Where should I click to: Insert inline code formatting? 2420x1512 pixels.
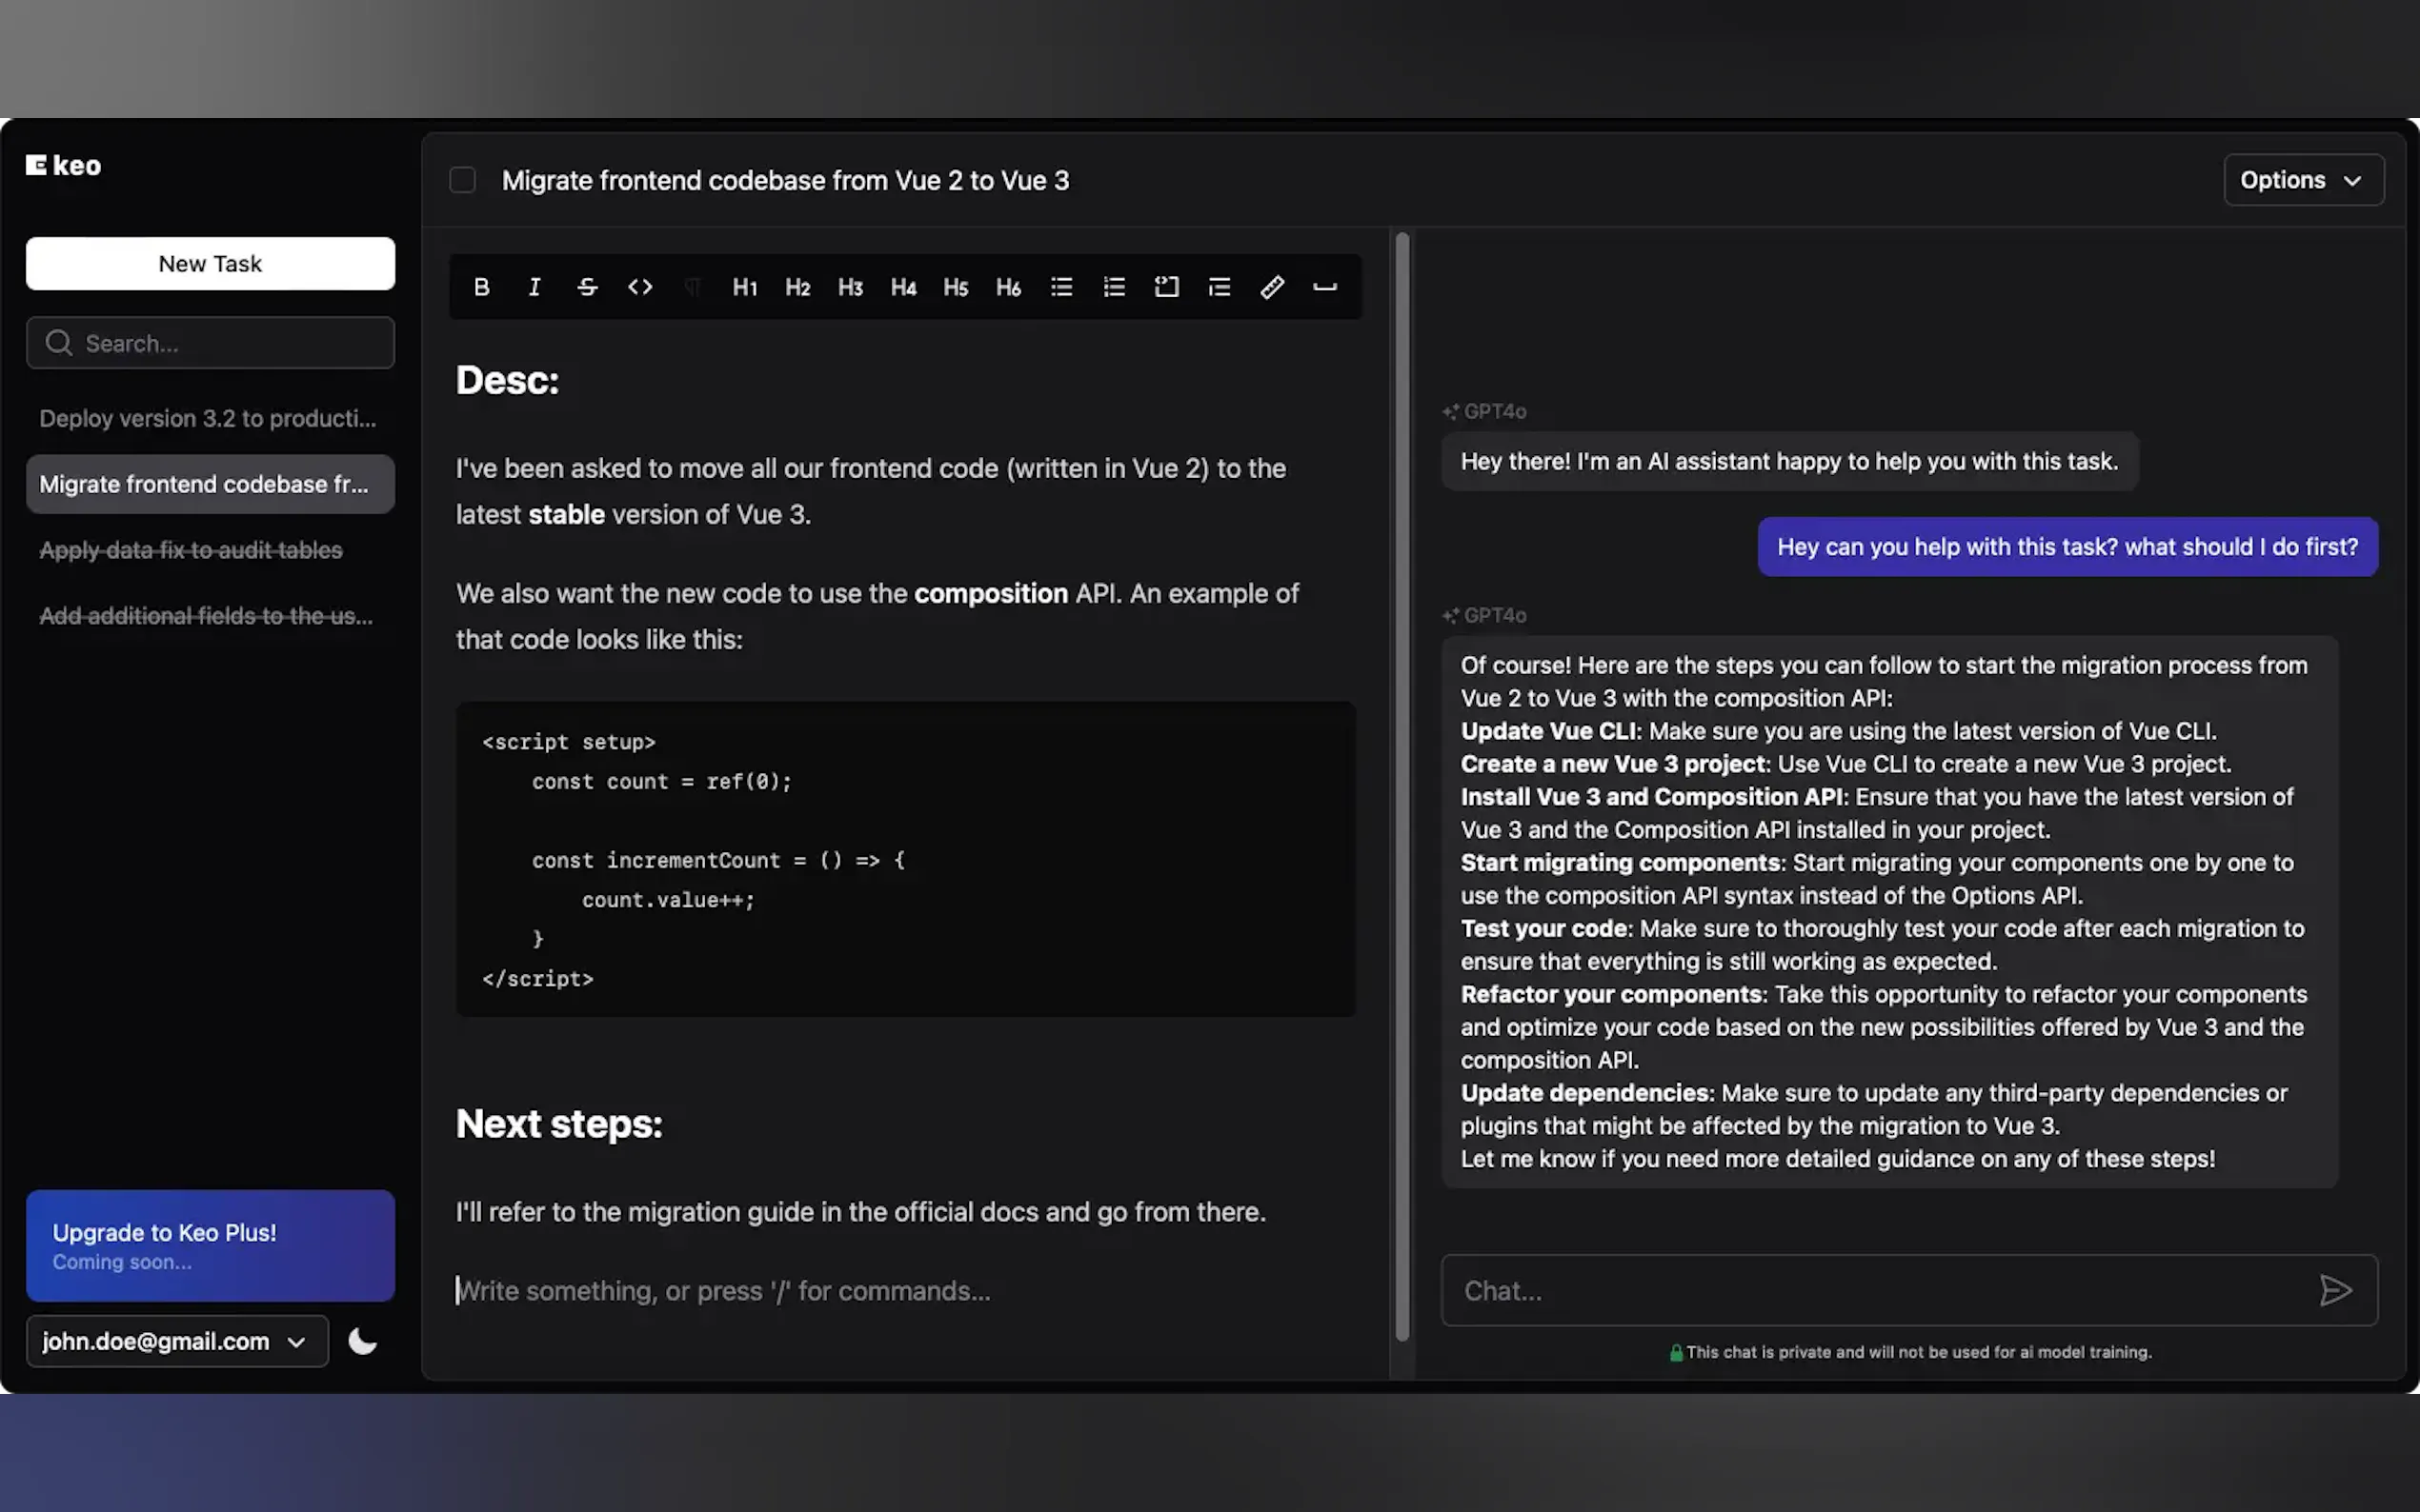tap(640, 287)
